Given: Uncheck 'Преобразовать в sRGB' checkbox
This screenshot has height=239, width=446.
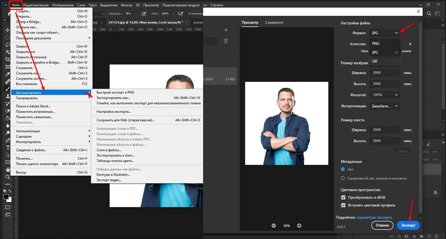Looking at the screenshot, I should click(x=343, y=198).
